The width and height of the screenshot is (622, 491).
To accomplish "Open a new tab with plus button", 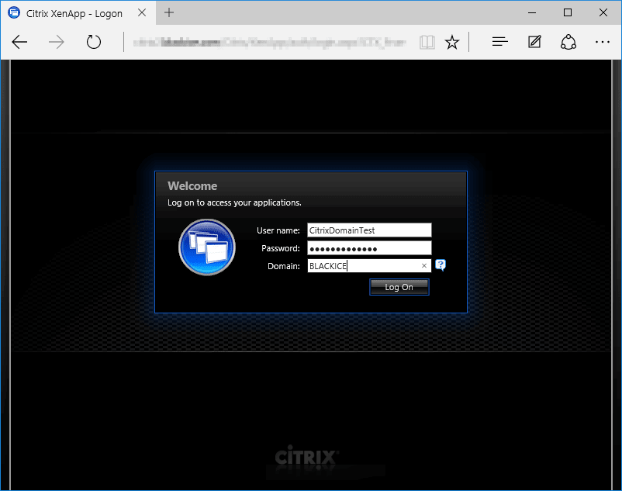I will click(169, 13).
